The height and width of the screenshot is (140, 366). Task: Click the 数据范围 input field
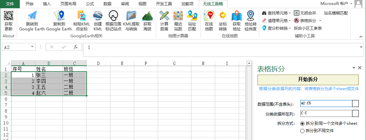click(326, 103)
